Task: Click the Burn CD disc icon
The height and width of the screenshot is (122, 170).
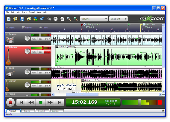Action: pyautogui.click(x=55, y=19)
